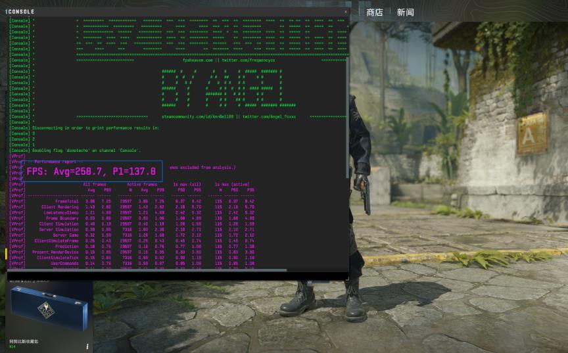Click the Client Simulation row label
The height and width of the screenshot is (353, 568).
coord(59,224)
